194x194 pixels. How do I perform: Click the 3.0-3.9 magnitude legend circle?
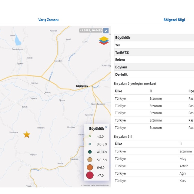tap(90, 144)
